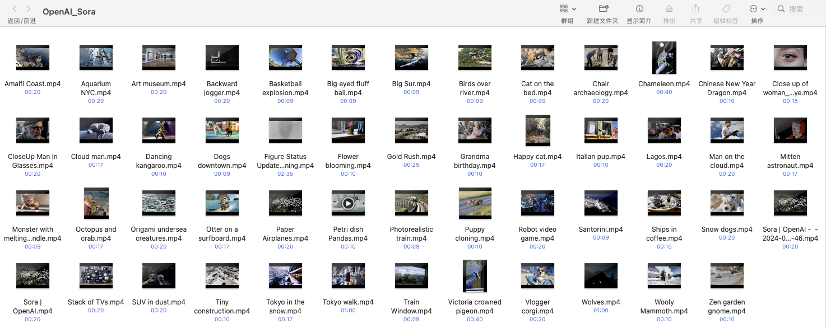Open the 群组 grouping options icon

click(x=564, y=9)
